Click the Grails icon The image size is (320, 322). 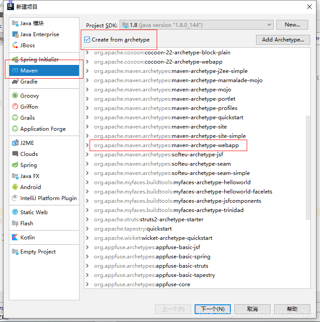15,117
